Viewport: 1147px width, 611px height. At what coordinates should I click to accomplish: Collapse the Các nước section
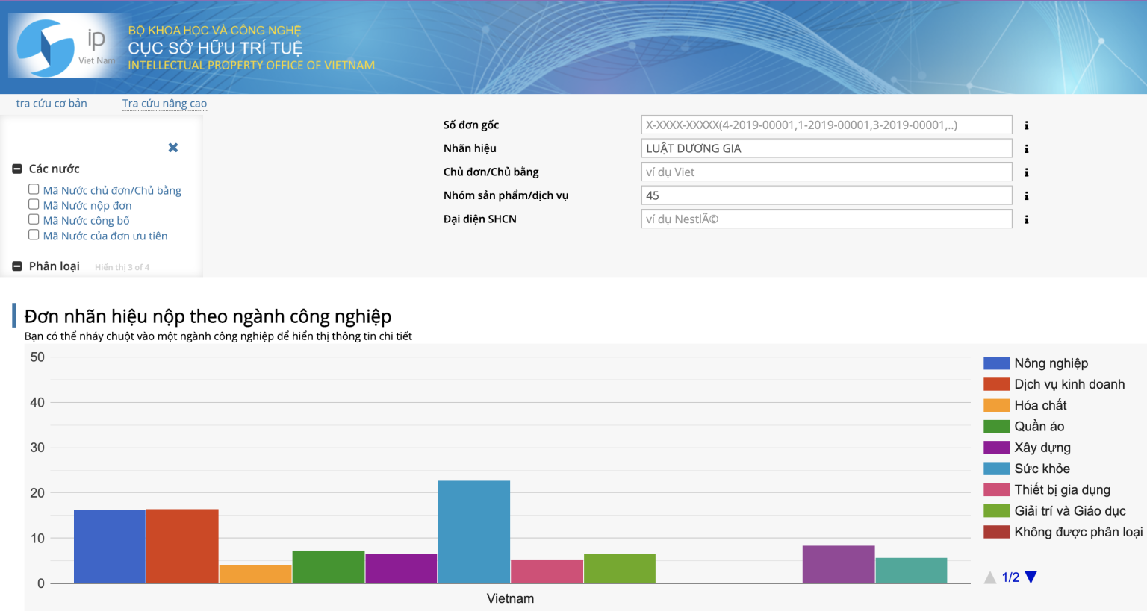coord(17,169)
